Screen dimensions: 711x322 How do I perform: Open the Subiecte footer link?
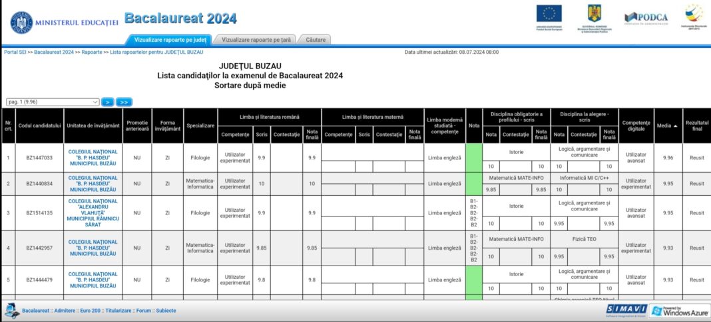tap(166, 311)
